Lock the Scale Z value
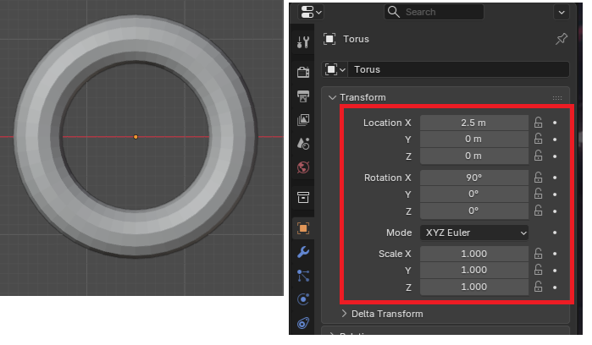The image size is (592, 345). point(539,287)
